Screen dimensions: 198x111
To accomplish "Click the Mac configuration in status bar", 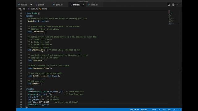I will coord(169,110).
